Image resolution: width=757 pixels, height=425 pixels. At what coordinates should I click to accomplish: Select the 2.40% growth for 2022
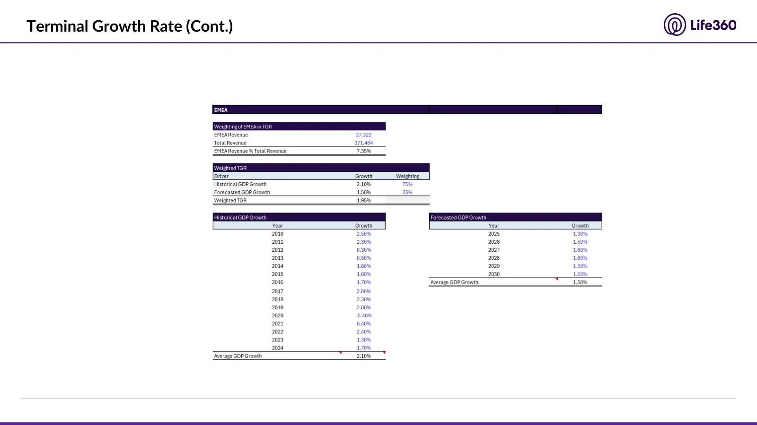364,331
